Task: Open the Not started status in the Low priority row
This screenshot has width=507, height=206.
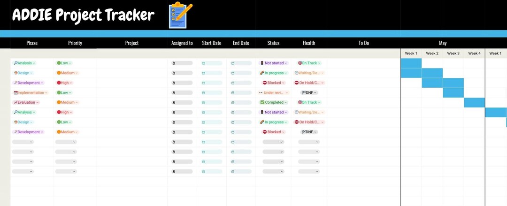Action: click(274, 63)
